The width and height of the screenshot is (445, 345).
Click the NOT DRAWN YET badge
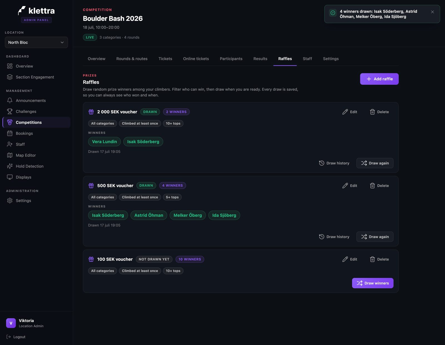(x=154, y=259)
